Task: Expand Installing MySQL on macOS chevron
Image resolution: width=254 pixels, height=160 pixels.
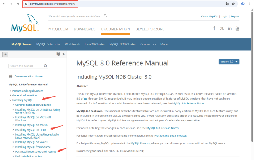Action: click(13, 125)
